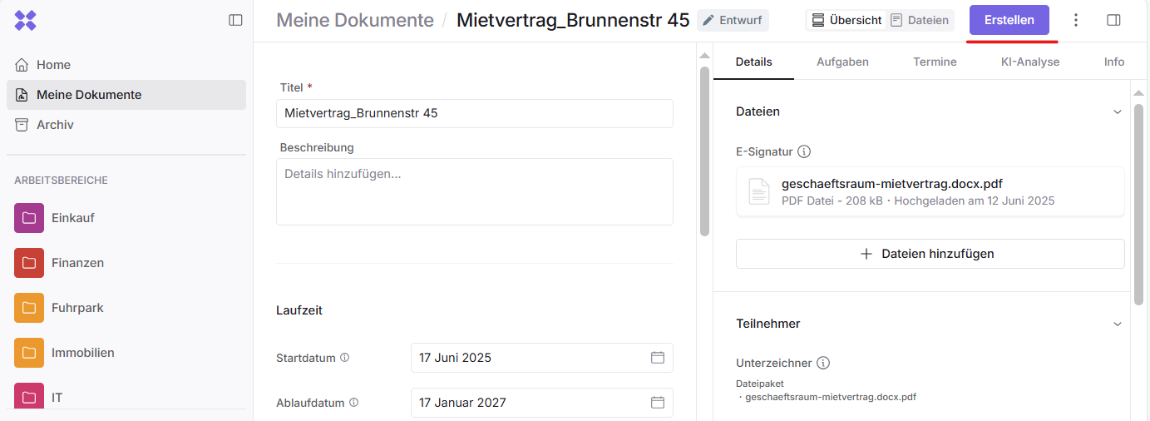
Task: Click the Unterzeichner info icon
Action: coord(823,363)
